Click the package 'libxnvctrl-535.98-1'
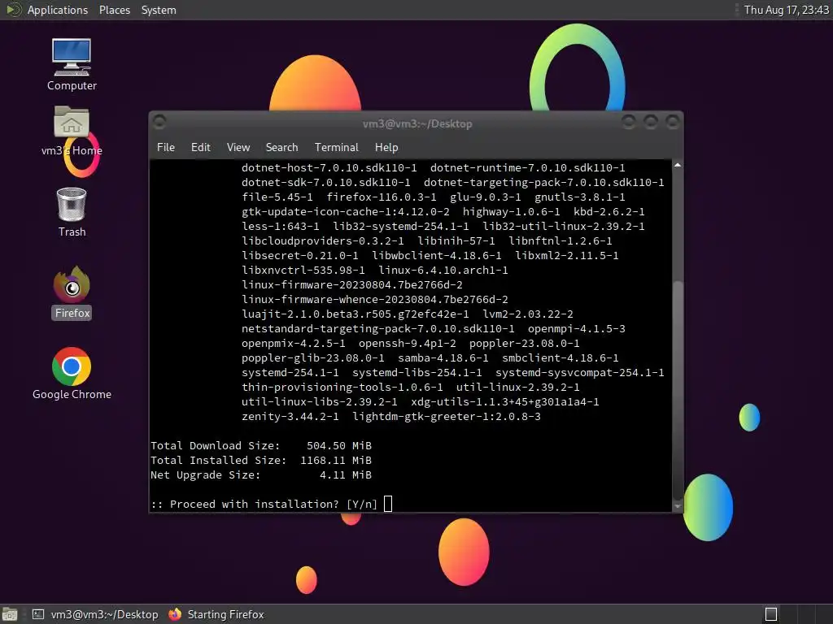833x624 pixels. [x=303, y=270]
